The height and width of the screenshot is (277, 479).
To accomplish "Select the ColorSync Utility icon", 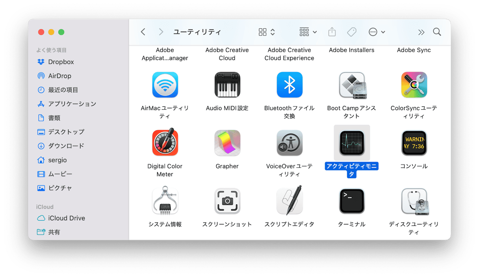I will (414, 85).
